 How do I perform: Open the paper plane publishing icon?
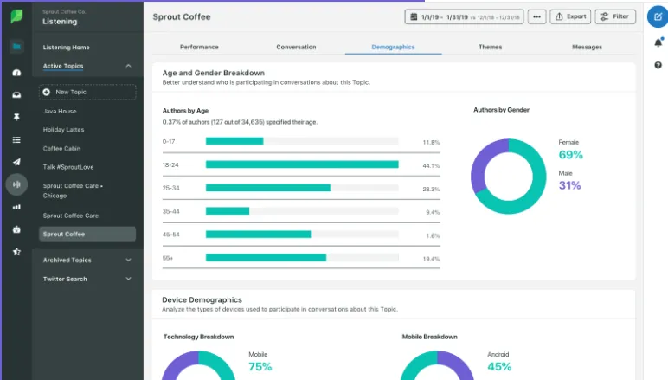click(x=16, y=162)
